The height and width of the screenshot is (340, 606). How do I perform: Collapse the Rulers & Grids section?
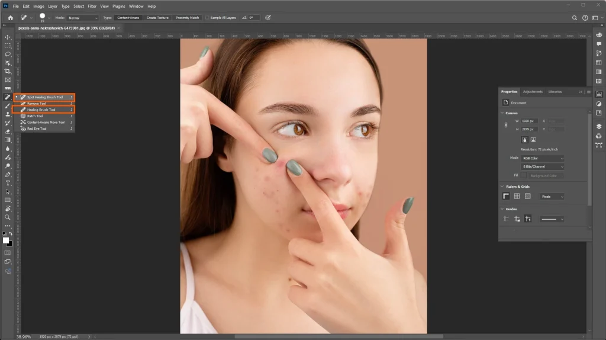tap(502, 187)
